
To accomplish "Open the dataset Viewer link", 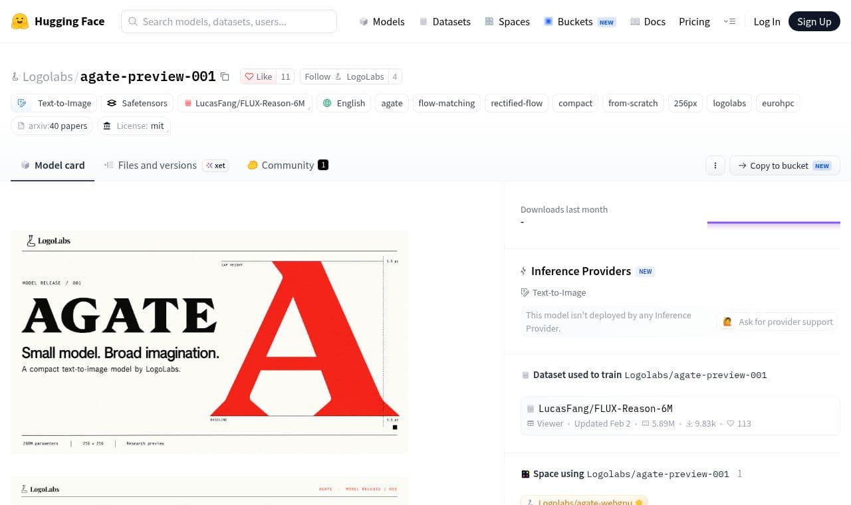I will pos(545,423).
